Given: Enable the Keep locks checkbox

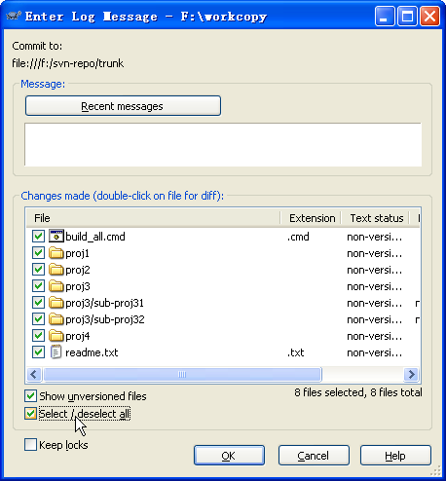Looking at the screenshot, I should coord(30,445).
